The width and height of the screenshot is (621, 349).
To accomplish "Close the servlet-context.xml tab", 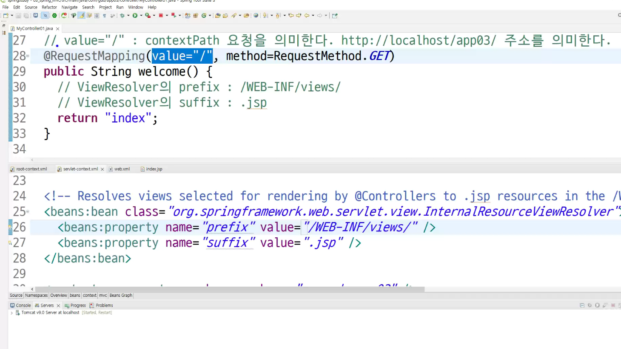I will 102,169.
